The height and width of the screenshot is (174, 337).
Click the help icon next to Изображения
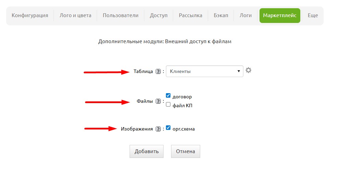point(158,129)
